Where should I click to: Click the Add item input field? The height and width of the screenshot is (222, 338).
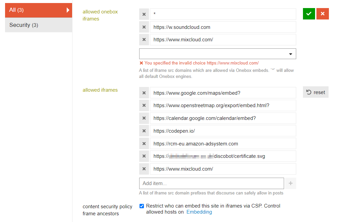tap(212, 183)
